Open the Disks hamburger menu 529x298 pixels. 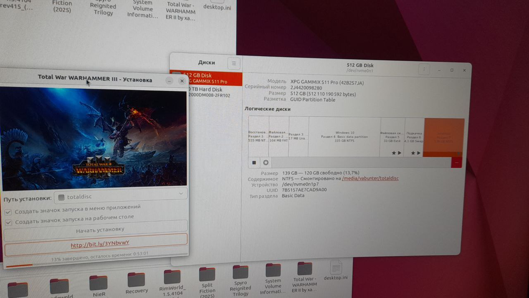[234, 63]
